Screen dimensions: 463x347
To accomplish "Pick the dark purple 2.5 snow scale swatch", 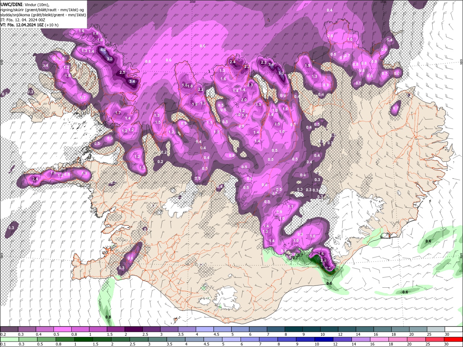I will 151,329.
